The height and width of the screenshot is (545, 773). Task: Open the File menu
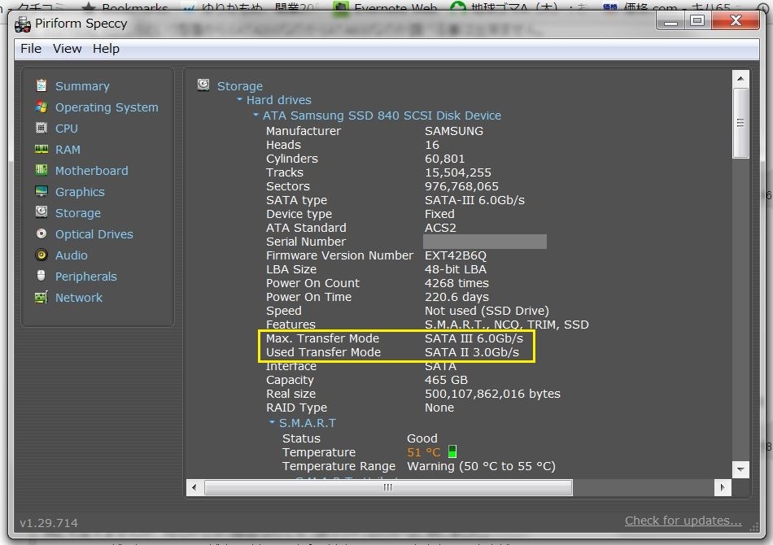[31, 48]
